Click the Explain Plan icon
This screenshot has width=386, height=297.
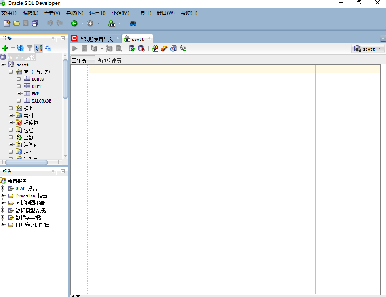[94, 48]
